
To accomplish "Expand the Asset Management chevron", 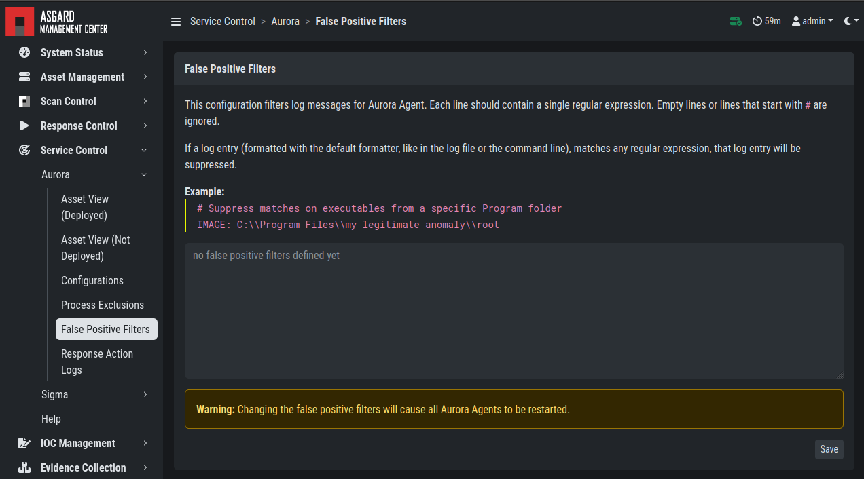I will [145, 77].
